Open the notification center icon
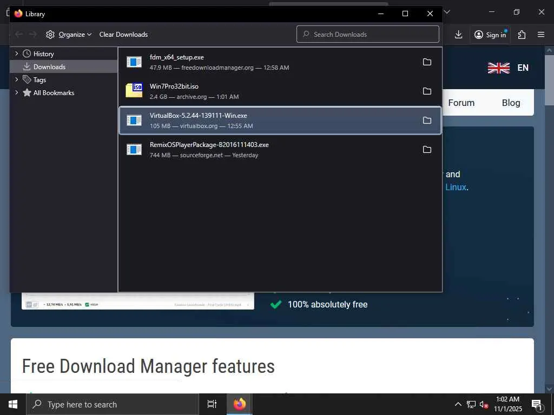Screen dimensions: 554x415 537,404
